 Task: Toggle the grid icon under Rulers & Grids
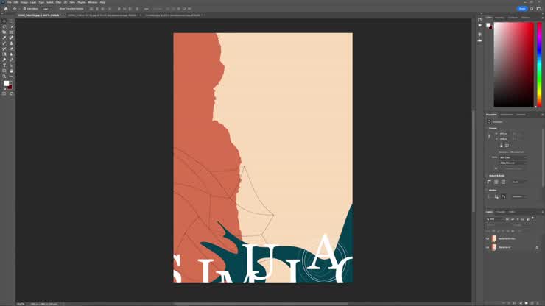coord(496,182)
